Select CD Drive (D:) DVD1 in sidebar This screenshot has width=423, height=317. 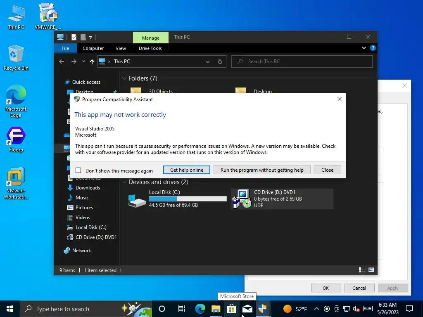(96, 237)
